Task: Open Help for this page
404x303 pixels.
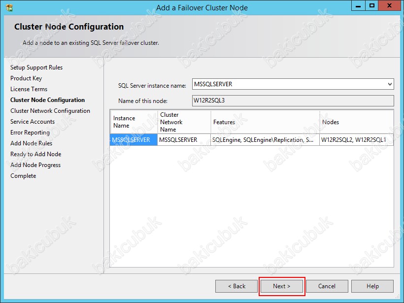Action: pos(372,286)
